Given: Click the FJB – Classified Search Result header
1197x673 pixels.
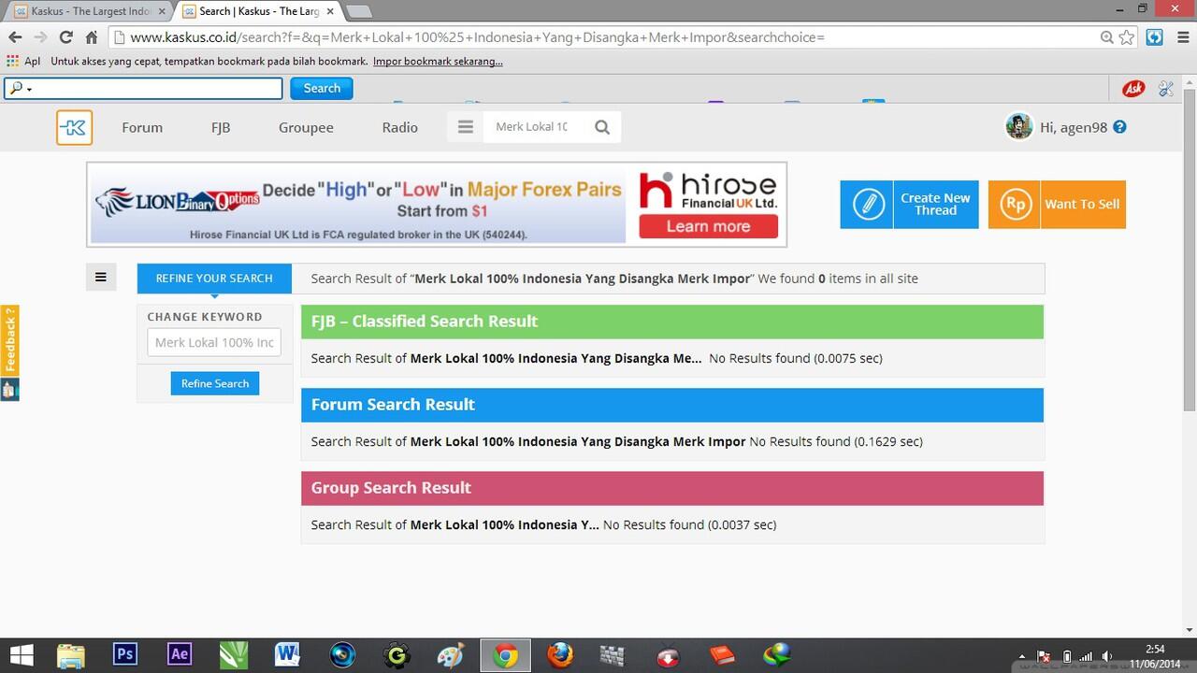Looking at the screenshot, I should pos(671,322).
